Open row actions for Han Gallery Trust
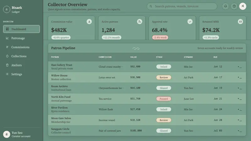This screenshot has height=141, width=251. pos(240,67)
